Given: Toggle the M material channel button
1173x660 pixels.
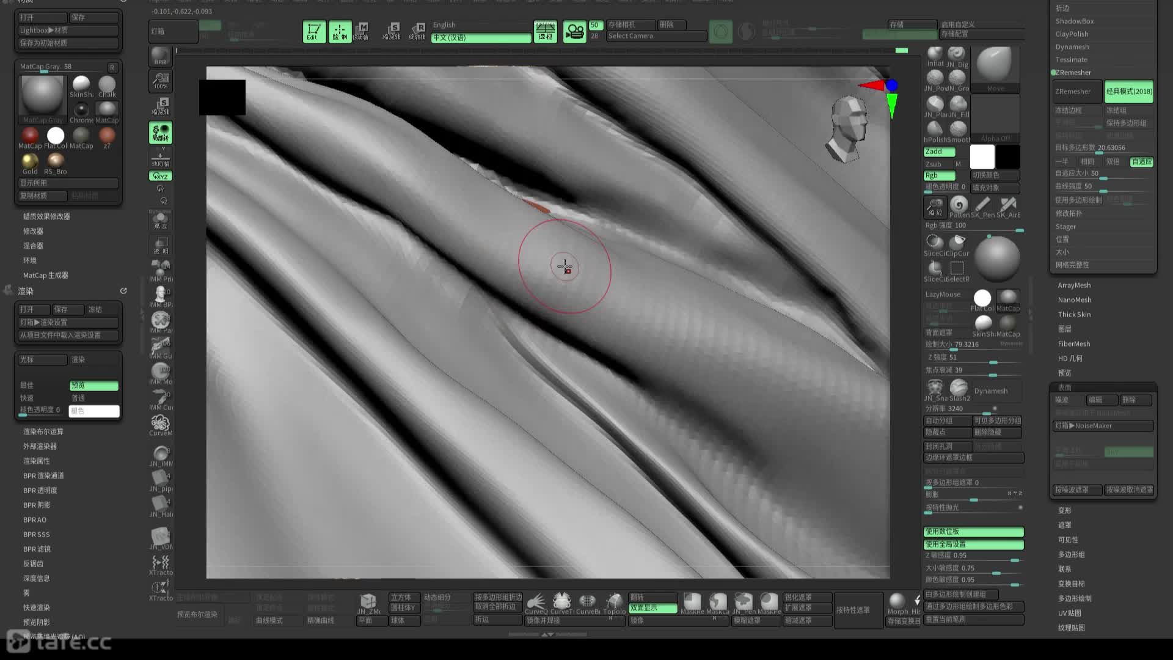Looking at the screenshot, I should (x=958, y=164).
